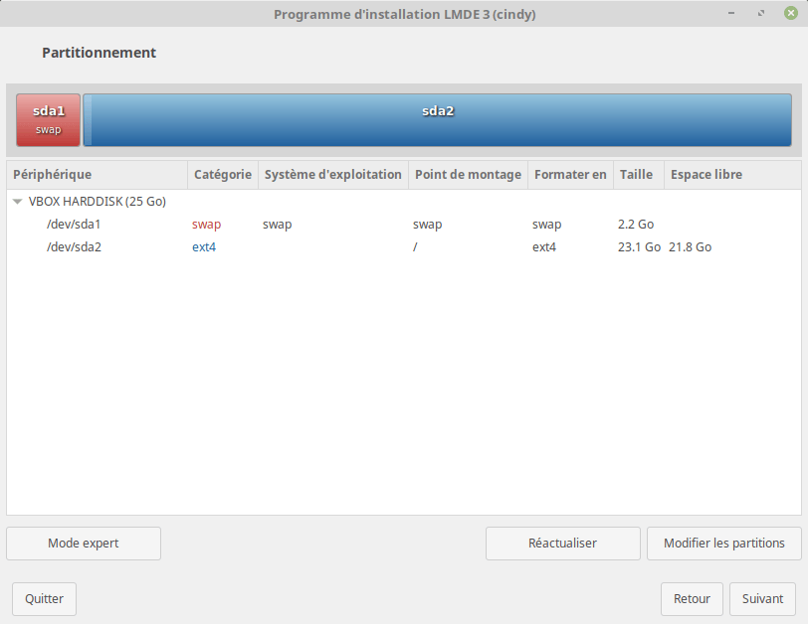The width and height of the screenshot is (808, 624).
Task: Select the /dev/sda1 row
Action: point(74,225)
